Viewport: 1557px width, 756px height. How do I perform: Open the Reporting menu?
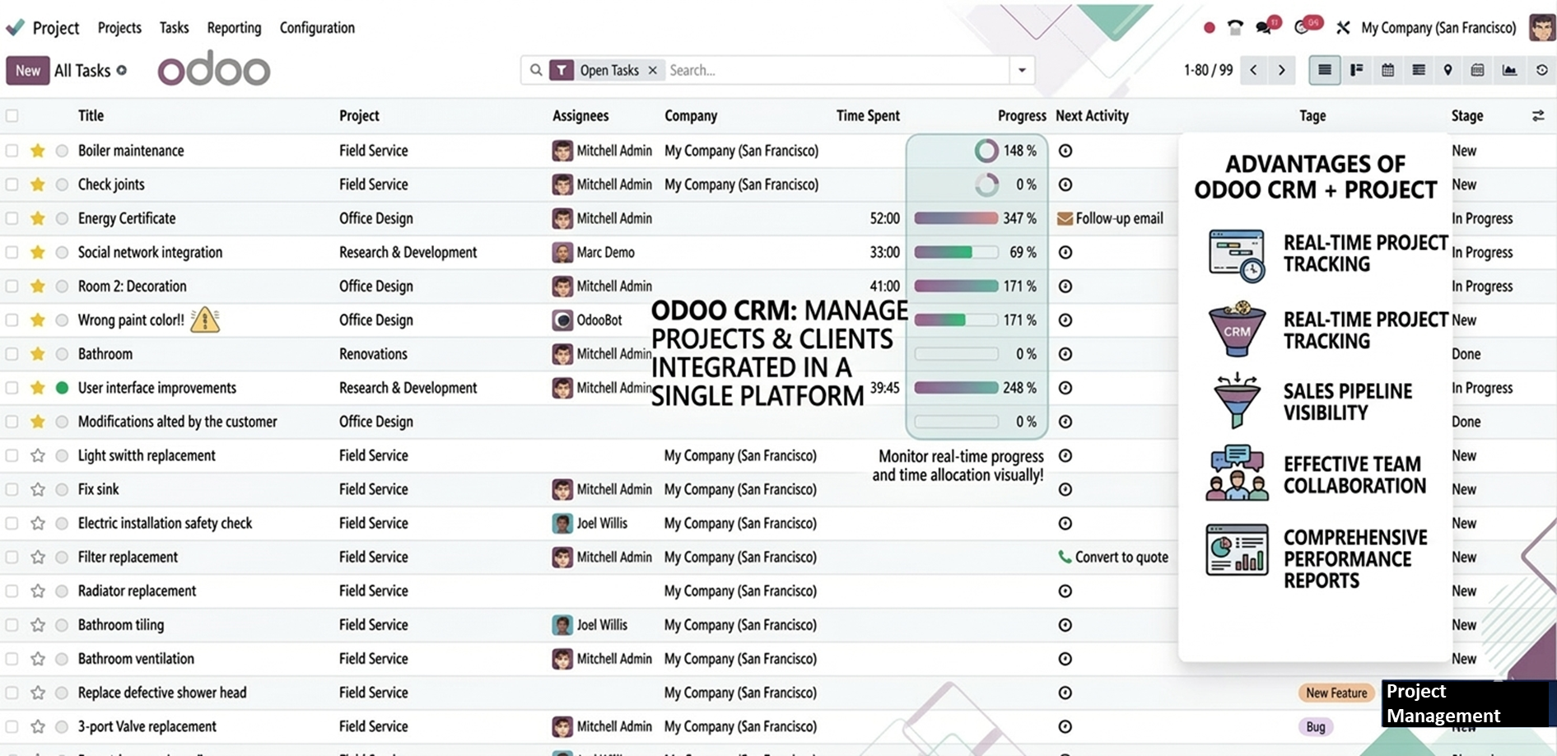click(x=234, y=27)
